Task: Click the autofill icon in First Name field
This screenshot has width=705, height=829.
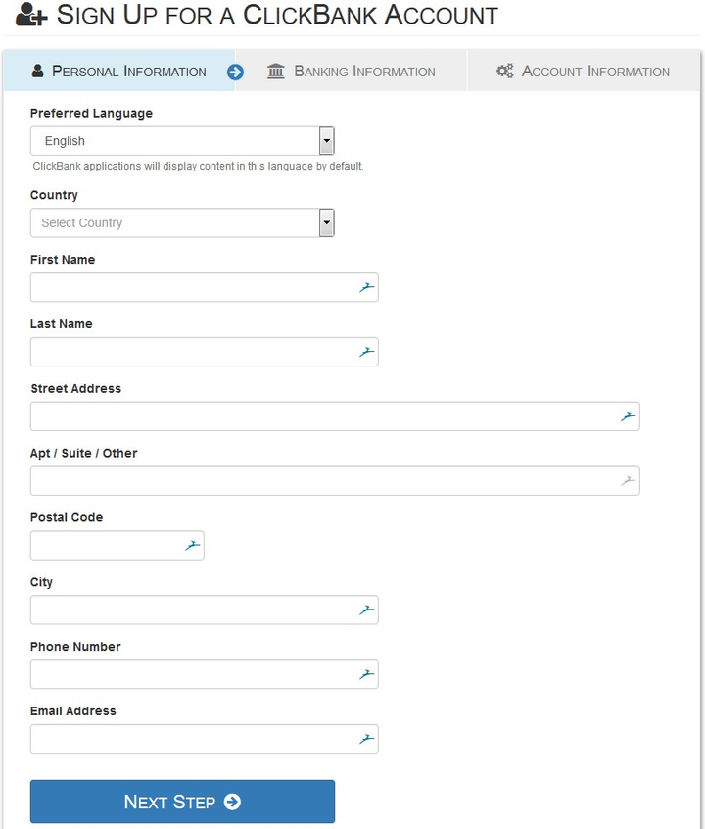Action: [x=367, y=287]
